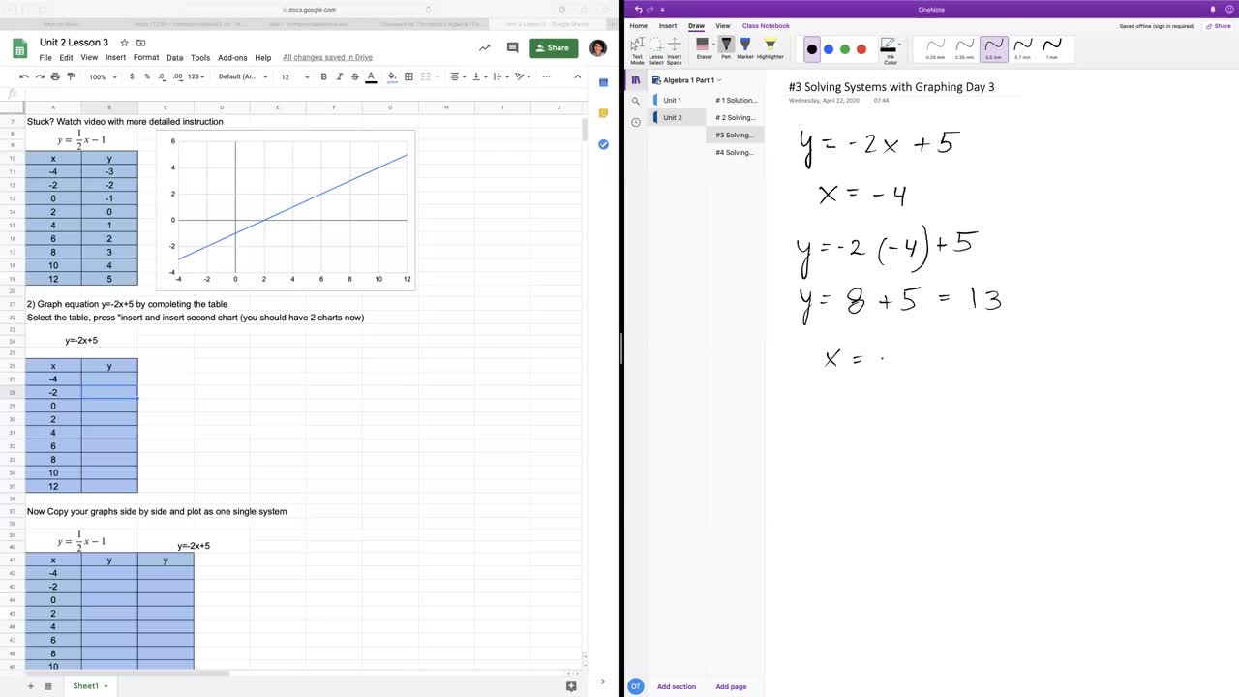Click Add section in OneNote
The width and height of the screenshot is (1239, 697).
coord(677,686)
